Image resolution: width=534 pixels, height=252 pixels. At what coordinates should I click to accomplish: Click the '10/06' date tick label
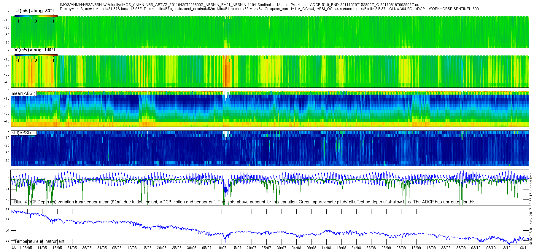coord(132,248)
